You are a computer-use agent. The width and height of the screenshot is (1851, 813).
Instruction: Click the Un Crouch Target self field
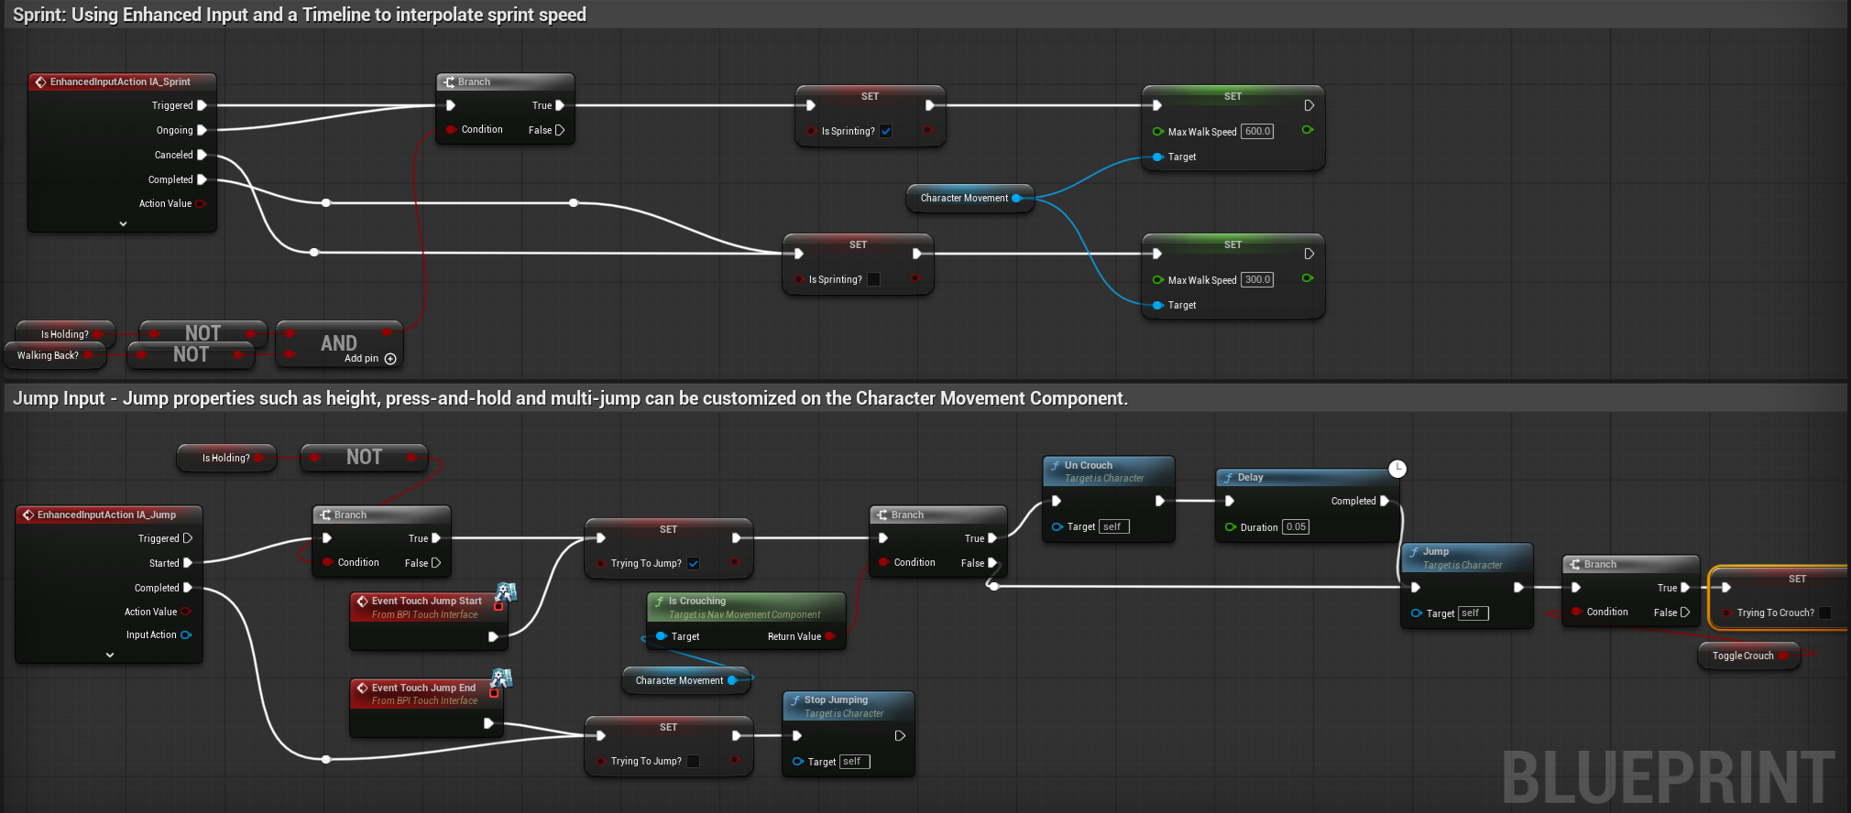[x=1114, y=526]
